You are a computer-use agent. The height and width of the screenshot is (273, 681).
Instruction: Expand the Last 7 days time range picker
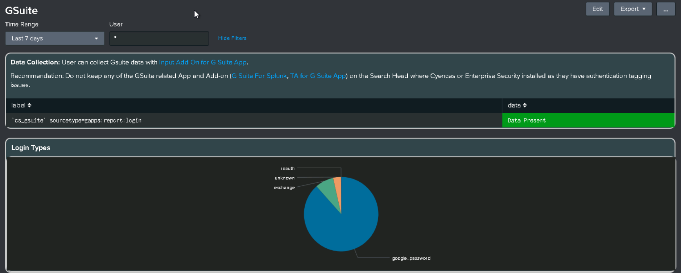click(55, 38)
